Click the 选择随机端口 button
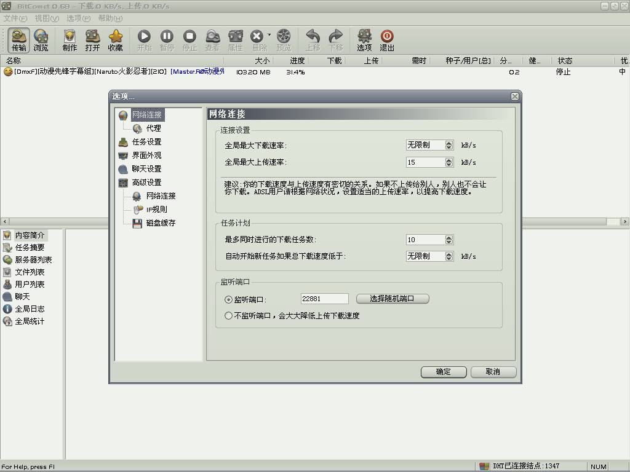Image resolution: width=630 pixels, height=472 pixels. [393, 299]
